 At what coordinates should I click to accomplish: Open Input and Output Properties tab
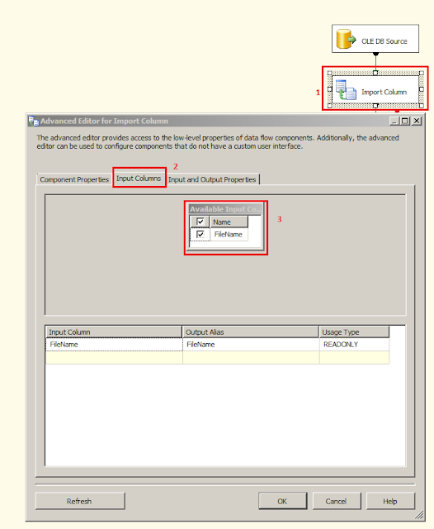pyautogui.click(x=212, y=179)
